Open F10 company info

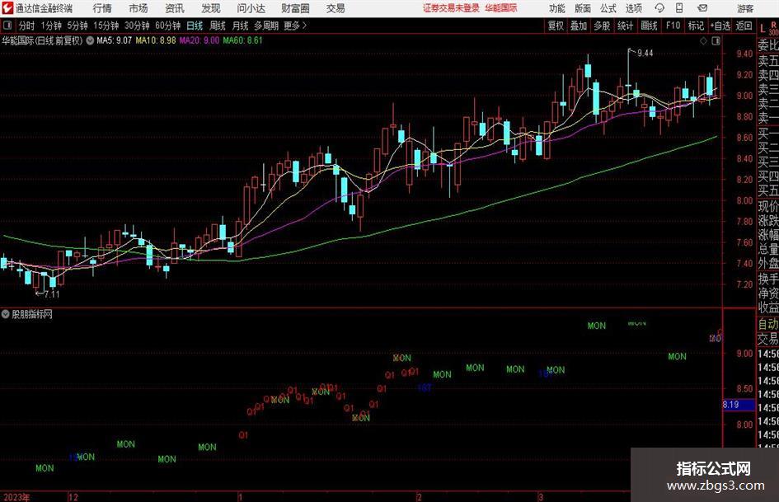click(x=673, y=26)
